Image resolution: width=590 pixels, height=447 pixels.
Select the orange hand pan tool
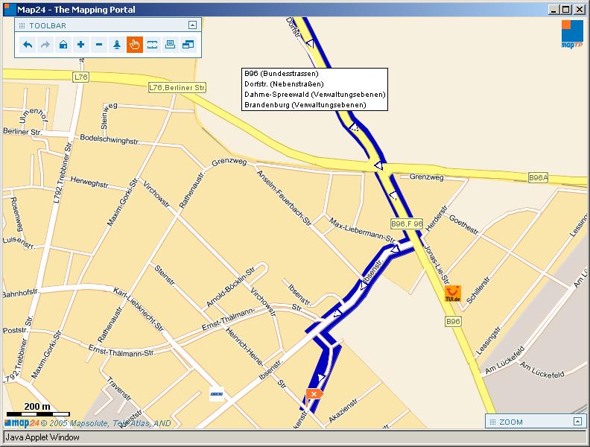pos(135,45)
